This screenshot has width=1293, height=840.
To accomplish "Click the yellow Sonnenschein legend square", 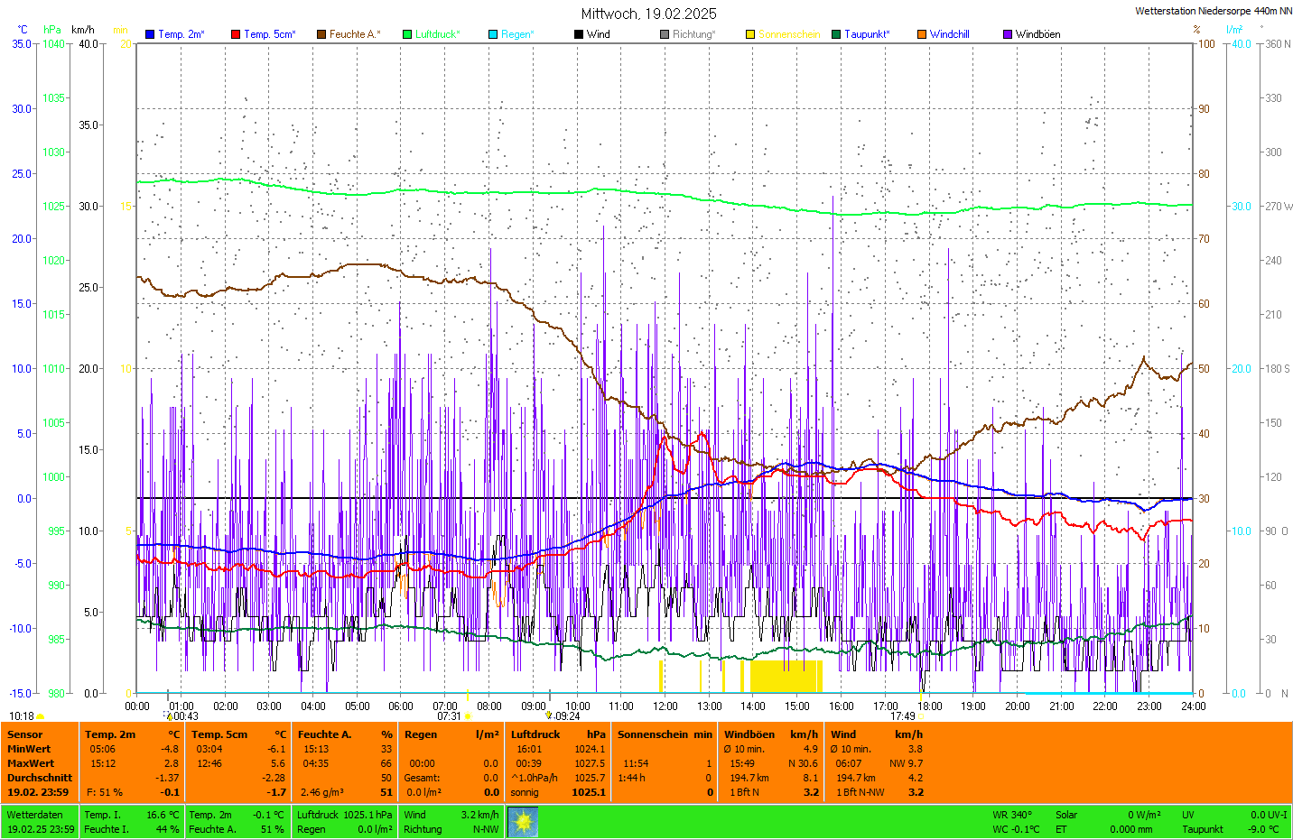I will [x=750, y=34].
